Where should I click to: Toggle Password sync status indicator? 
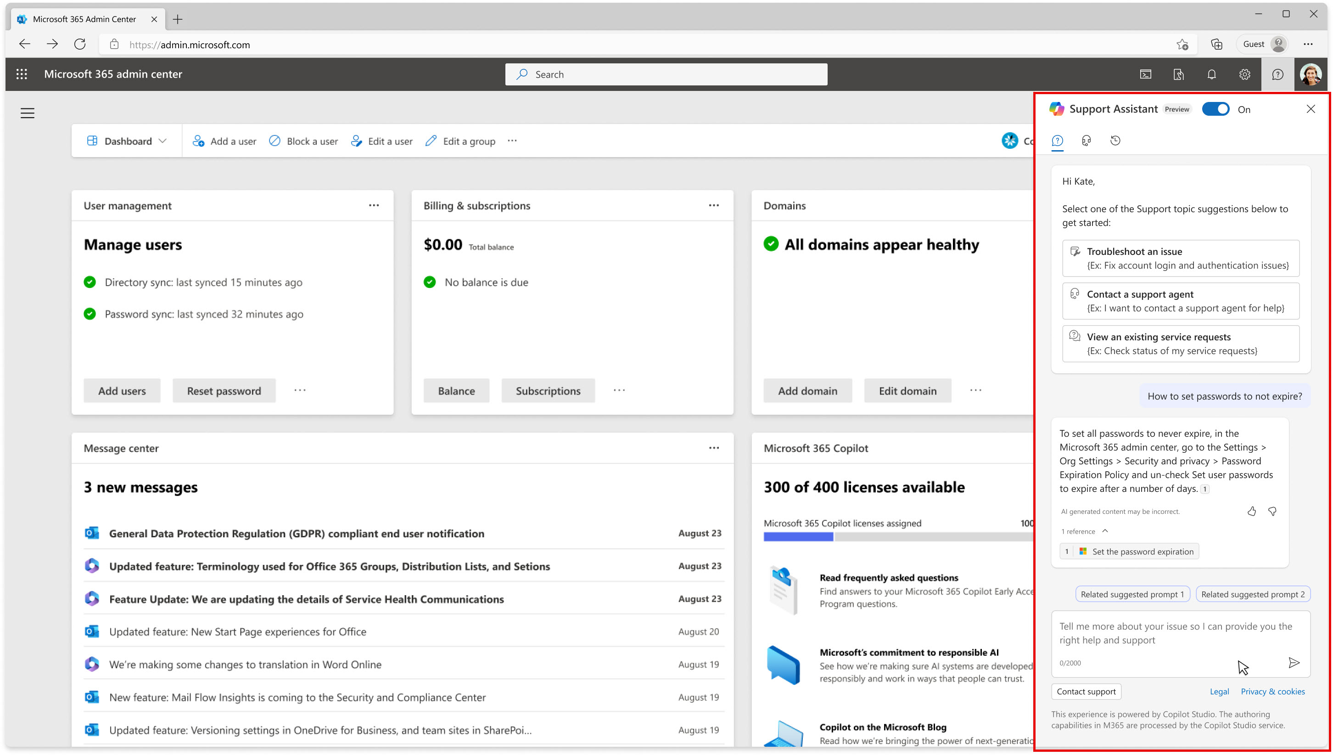point(90,313)
